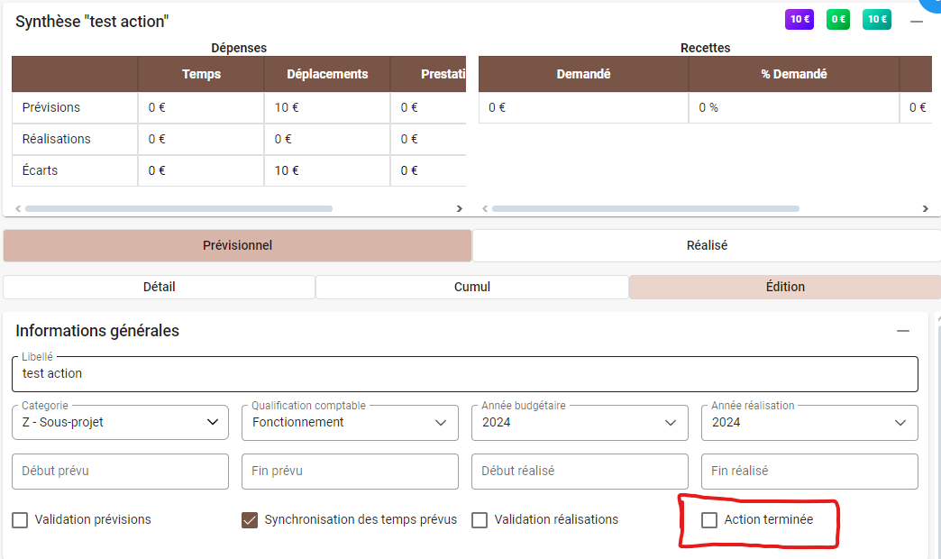Open the Détail view
The height and width of the screenshot is (559, 941).
click(x=159, y=287)
